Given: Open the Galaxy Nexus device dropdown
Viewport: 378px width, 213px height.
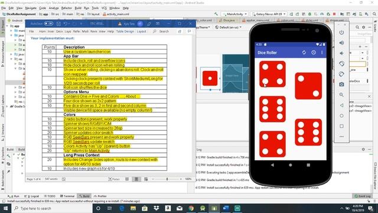Looking at the screenshot, I should (269, 14).
